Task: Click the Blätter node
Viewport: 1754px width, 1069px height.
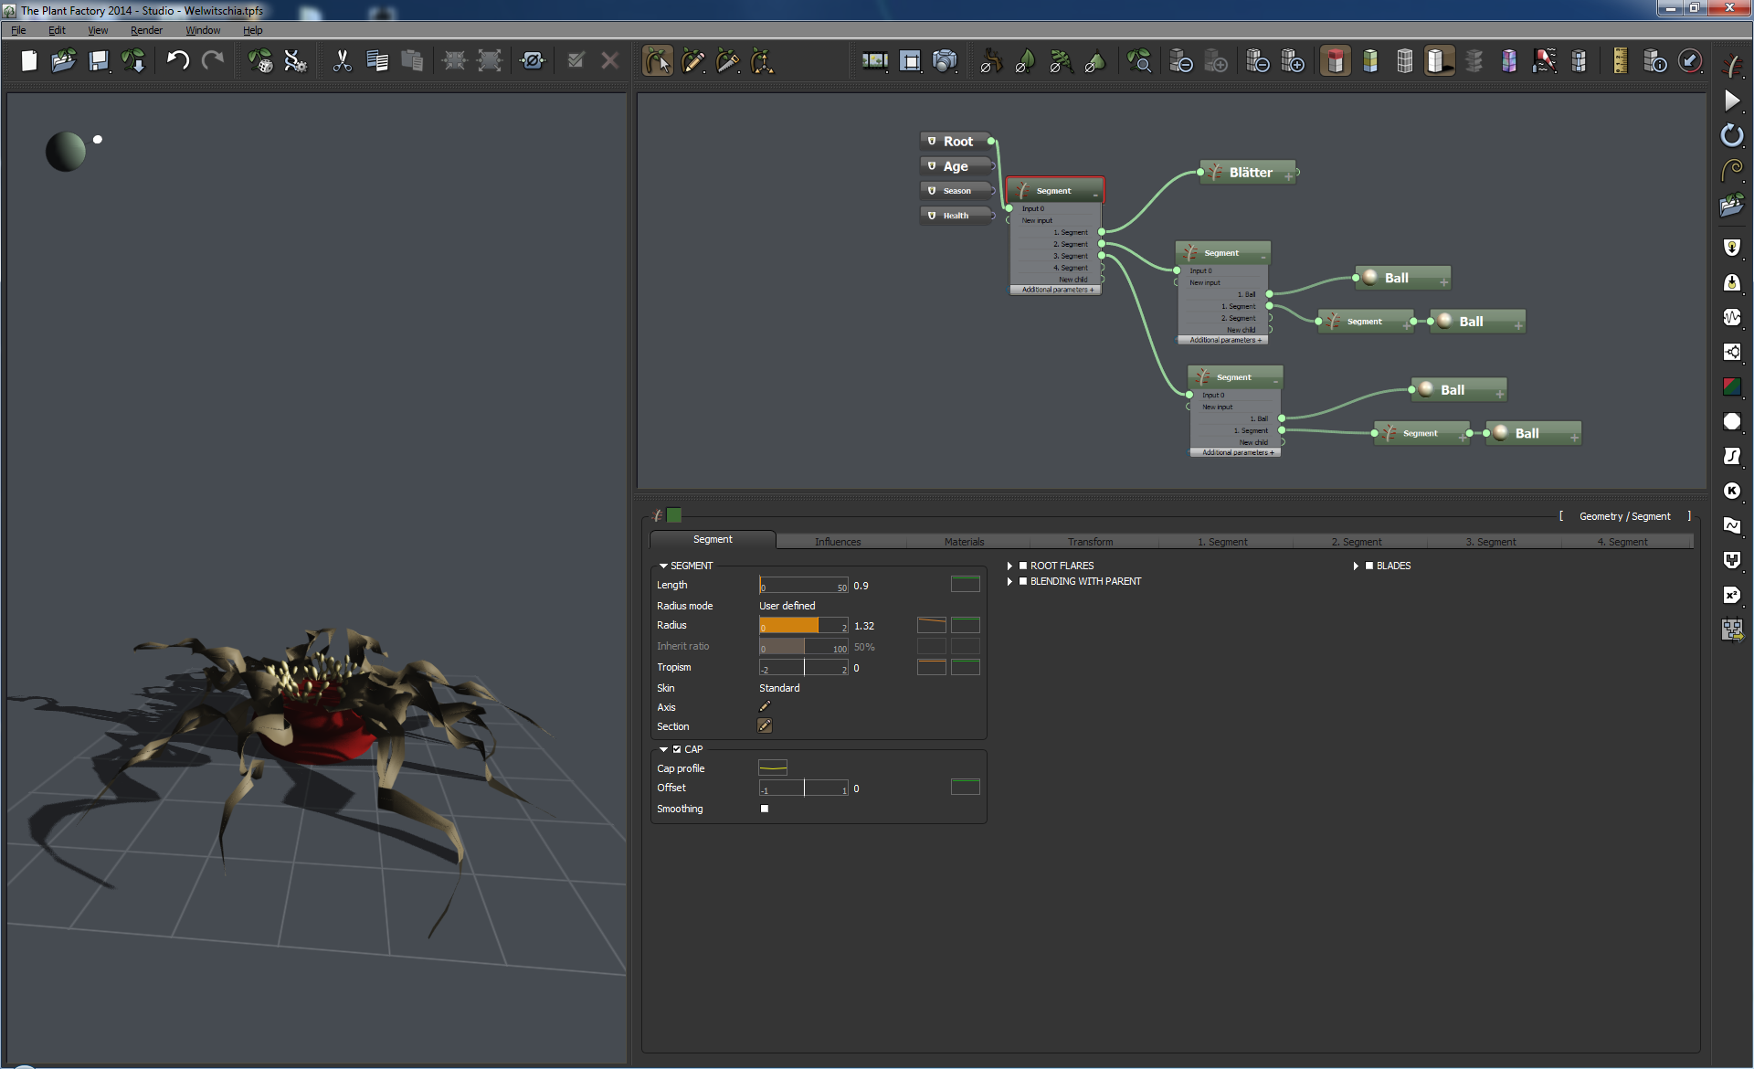Action: point(1250,173)
